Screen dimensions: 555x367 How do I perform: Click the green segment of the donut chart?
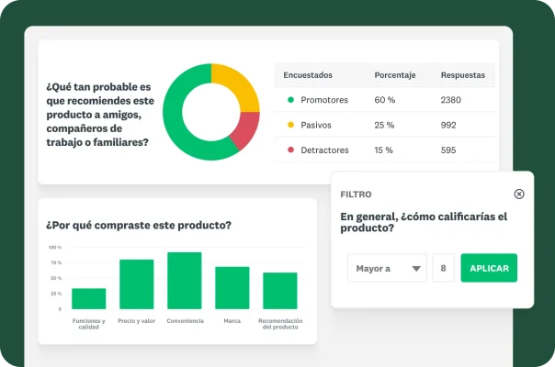click(x=175, y=120)
